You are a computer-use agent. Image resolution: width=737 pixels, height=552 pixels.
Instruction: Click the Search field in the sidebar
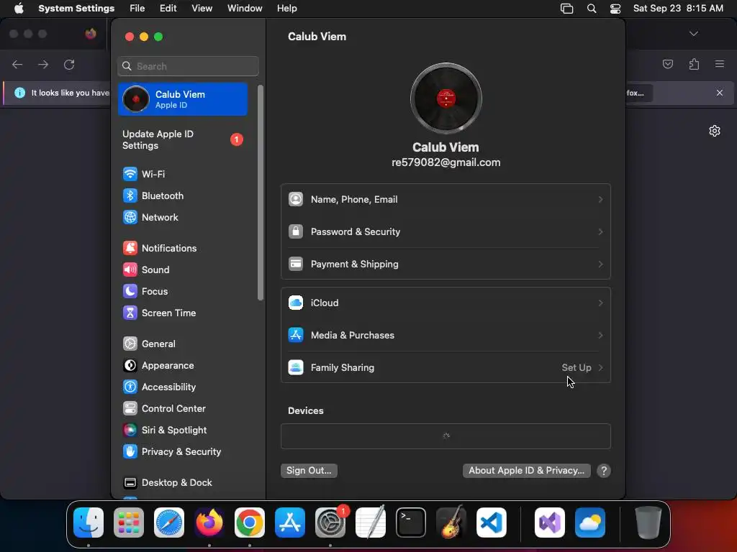coord(188,66)
